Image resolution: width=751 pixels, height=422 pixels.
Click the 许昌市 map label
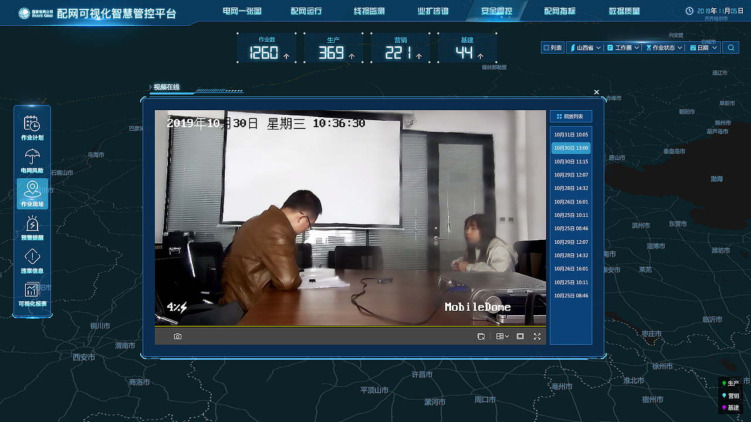click(422, 375)
